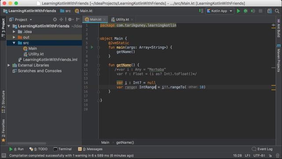Open the 1: Project side tool tab

3,27
